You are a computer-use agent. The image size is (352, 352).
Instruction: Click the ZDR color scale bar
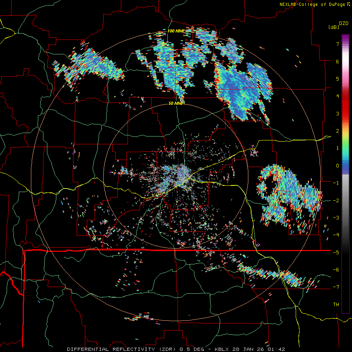[x=345, y=174]
